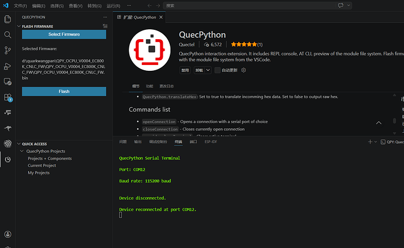404x248 pixels.
Task: Open Run and Debug view
Action: (x=8, y=66)
